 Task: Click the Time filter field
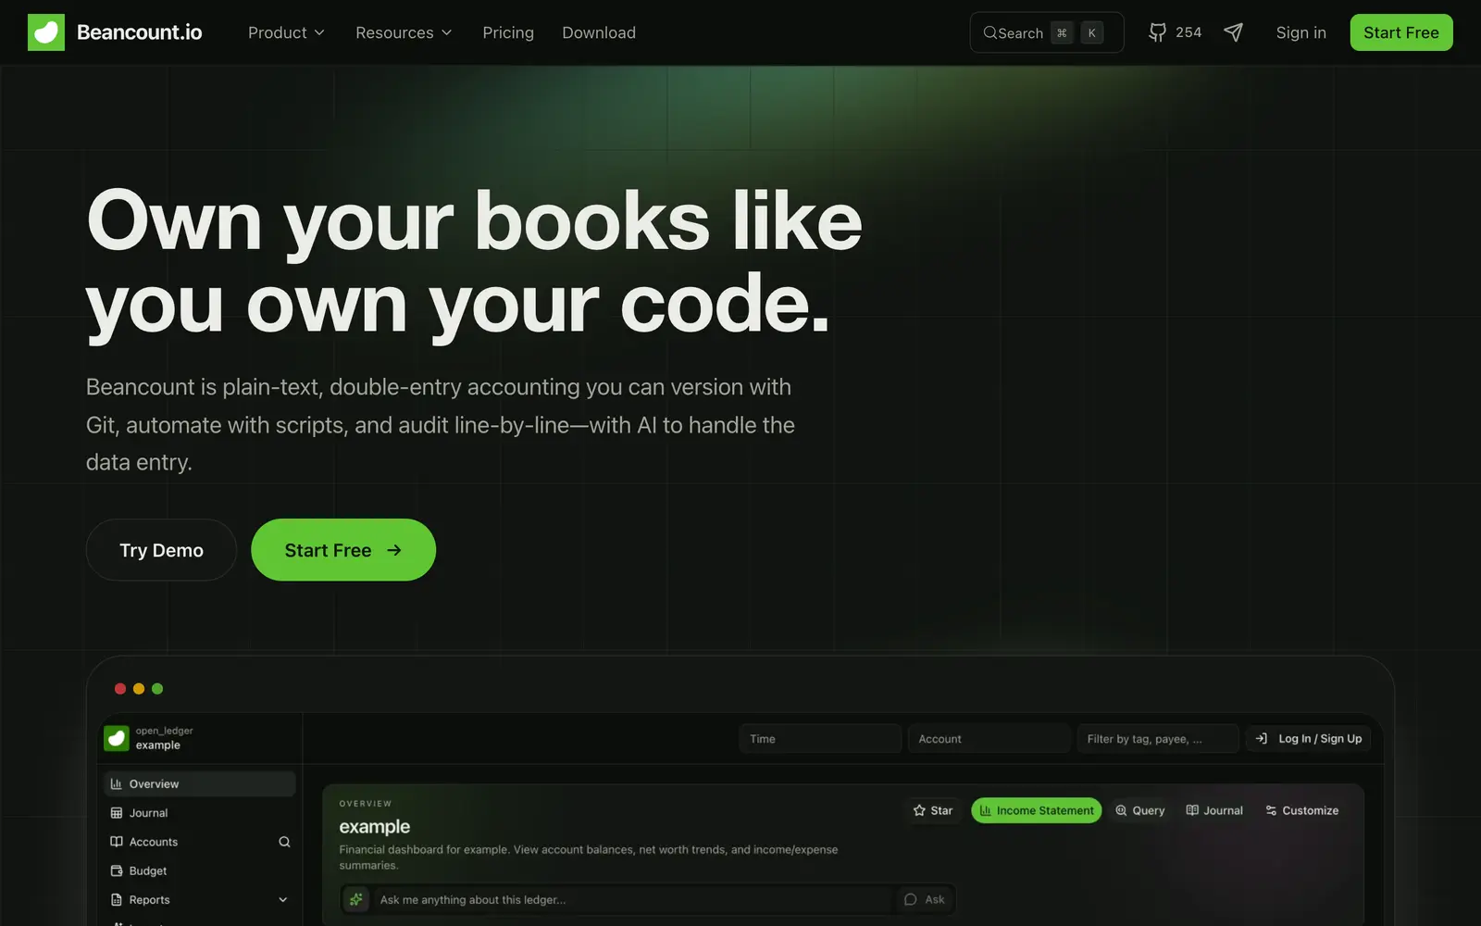(x=820, y=738)
